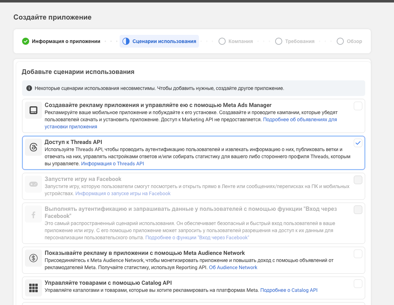Open the Подробнее о Catalog API link
394x305 pixels.
tap(289, 290)
